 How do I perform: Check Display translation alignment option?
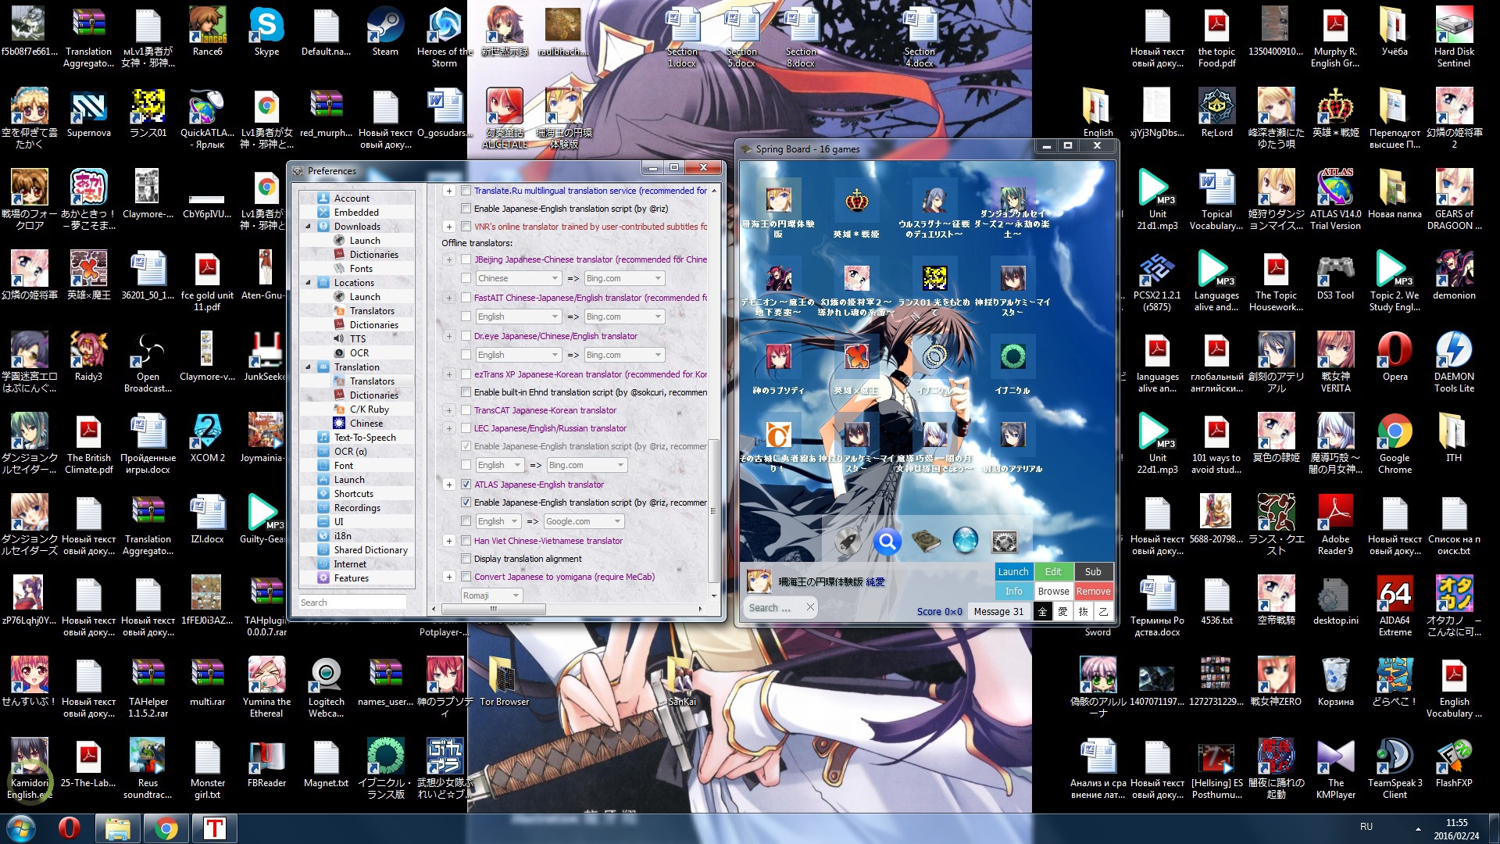(x=466, y=559)
